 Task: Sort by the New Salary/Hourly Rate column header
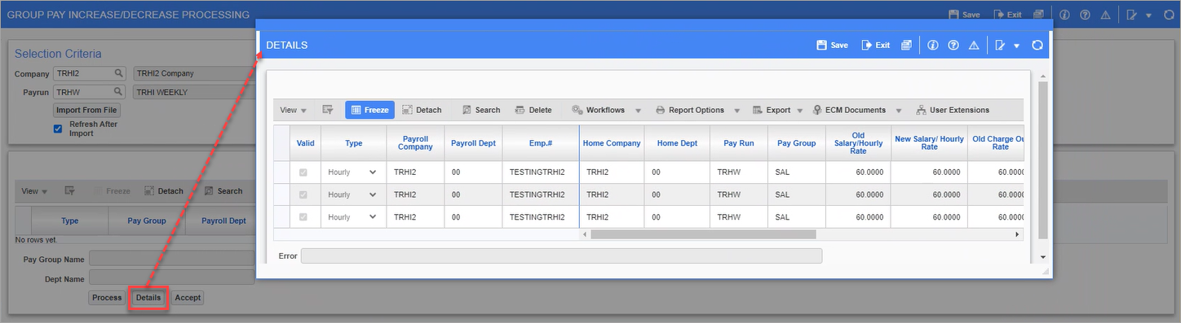[929, 142]
